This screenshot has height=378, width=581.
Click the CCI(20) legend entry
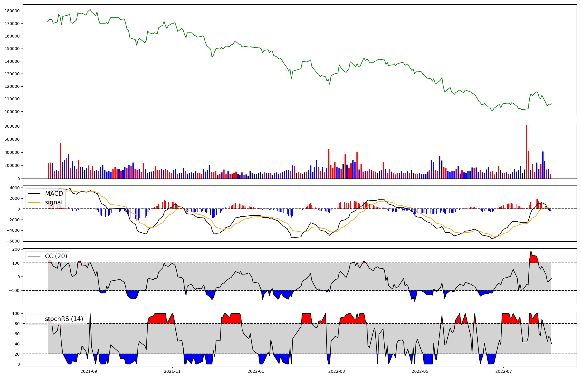point(56,256)
